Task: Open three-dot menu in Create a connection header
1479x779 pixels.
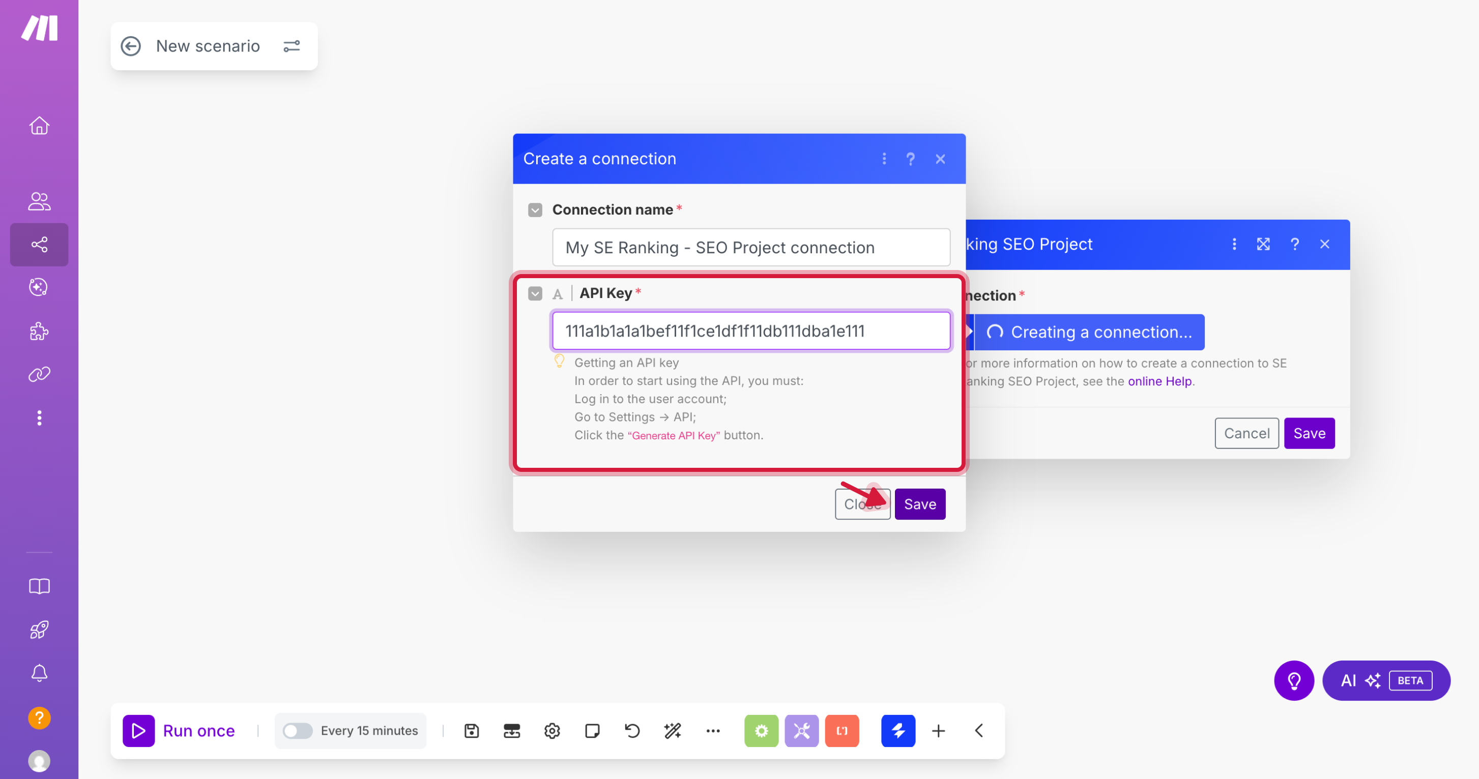Action: click(x=884, y=159)
